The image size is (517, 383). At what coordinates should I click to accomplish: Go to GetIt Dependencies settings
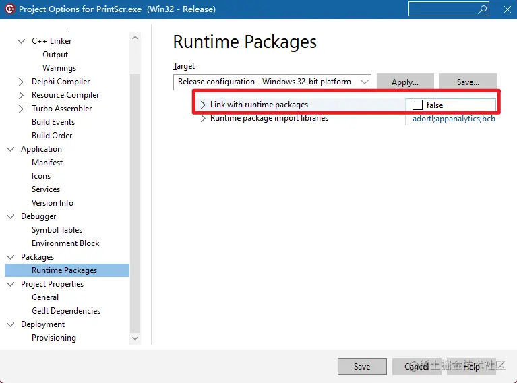tap(66, 311)
